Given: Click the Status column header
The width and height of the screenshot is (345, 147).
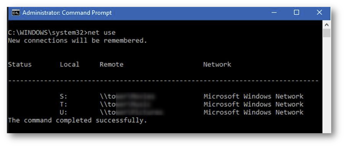Looking at the screenshot, I should 20,64.
